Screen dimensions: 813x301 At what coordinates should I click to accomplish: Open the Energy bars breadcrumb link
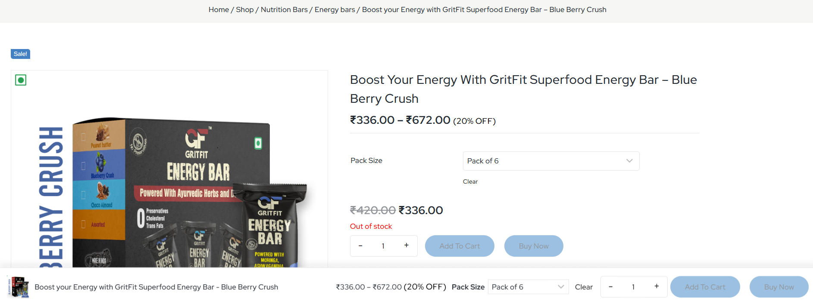tap(335, 9)
